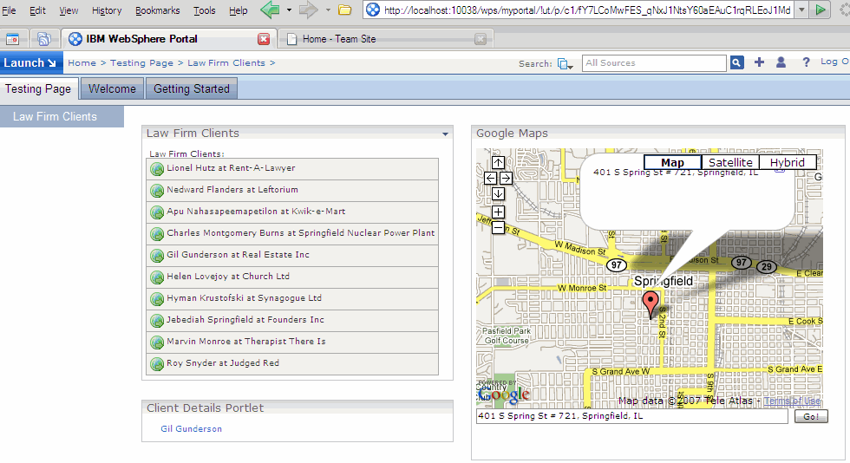The height and width of the screenshot is (463, 850).
Task: Open the Forward button history dropdown arrow
Action: tap(328, 10)
